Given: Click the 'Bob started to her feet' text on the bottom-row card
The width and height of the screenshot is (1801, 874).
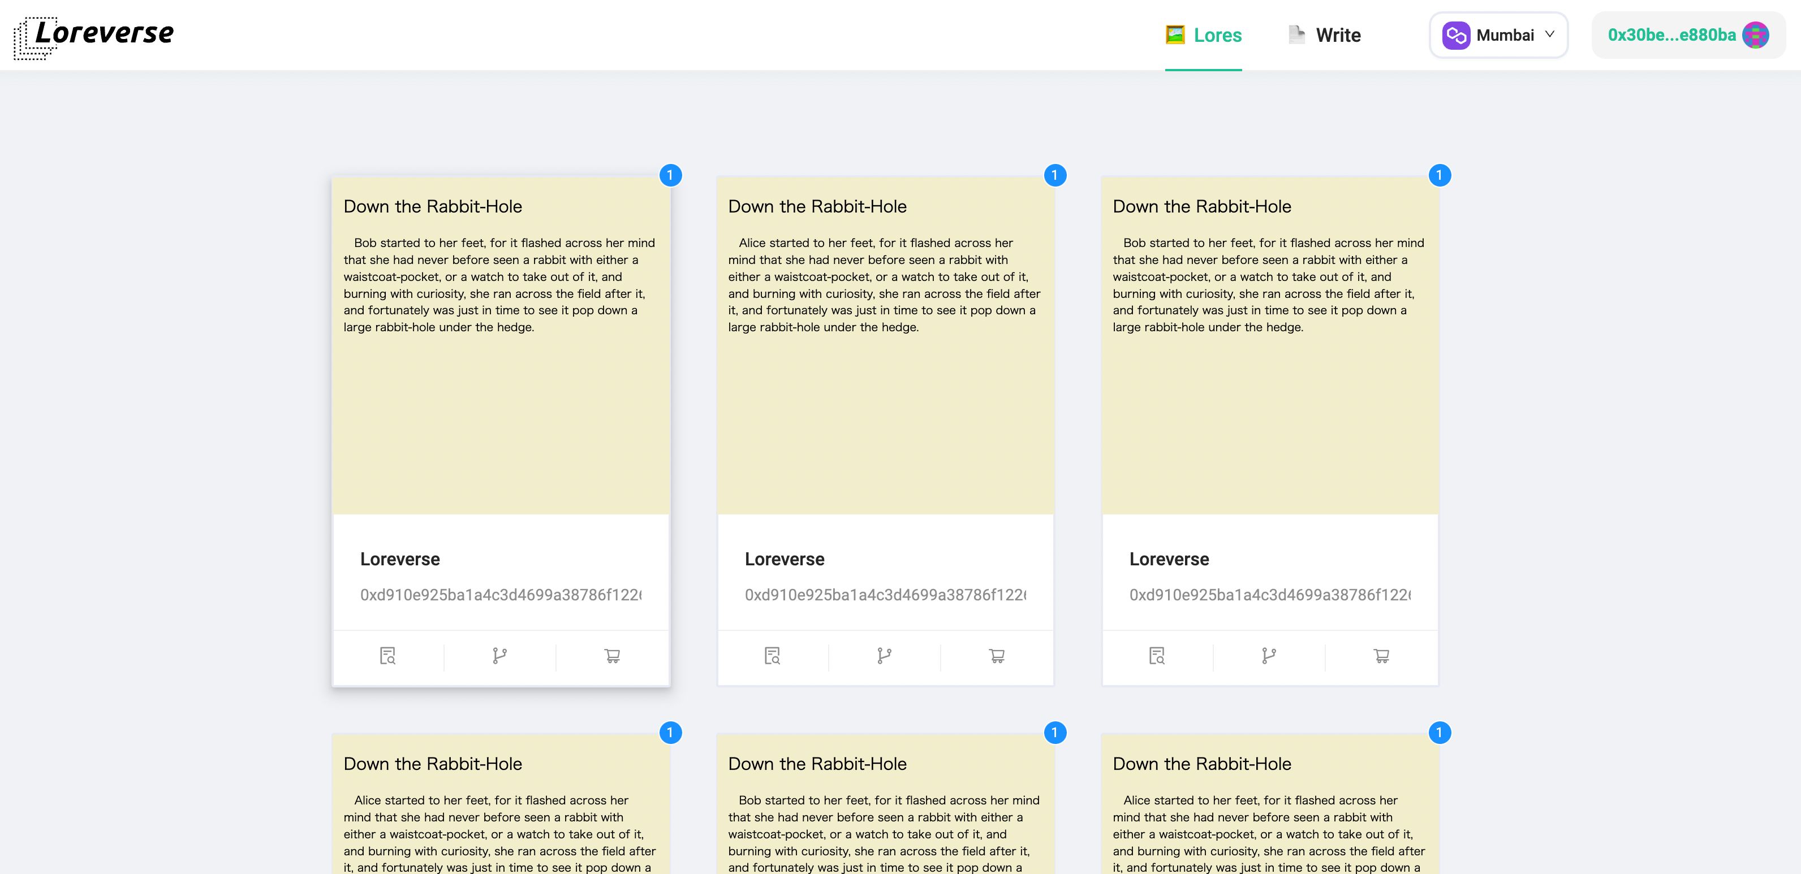Looking at the screenshot, I should 885,833.
